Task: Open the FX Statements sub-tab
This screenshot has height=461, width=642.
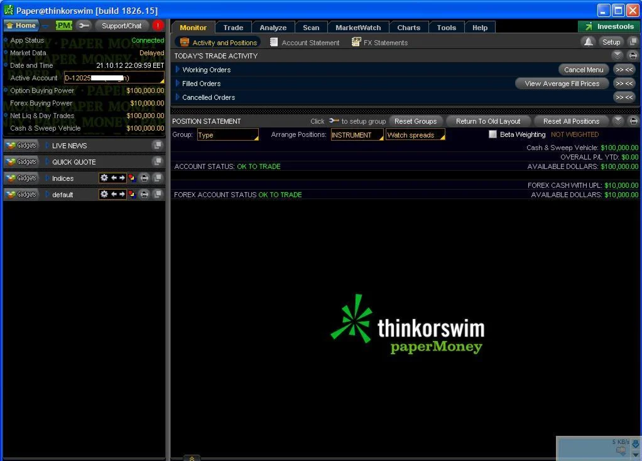Action: coord(379,43)
